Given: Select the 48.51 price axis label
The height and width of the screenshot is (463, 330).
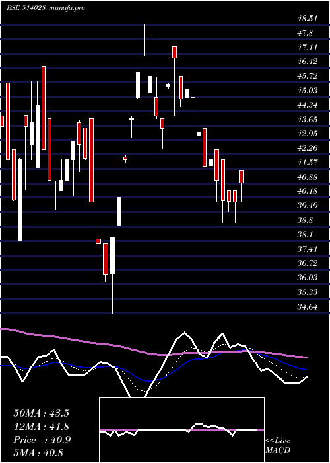Looking at the screenshot, I should (308, 19).
